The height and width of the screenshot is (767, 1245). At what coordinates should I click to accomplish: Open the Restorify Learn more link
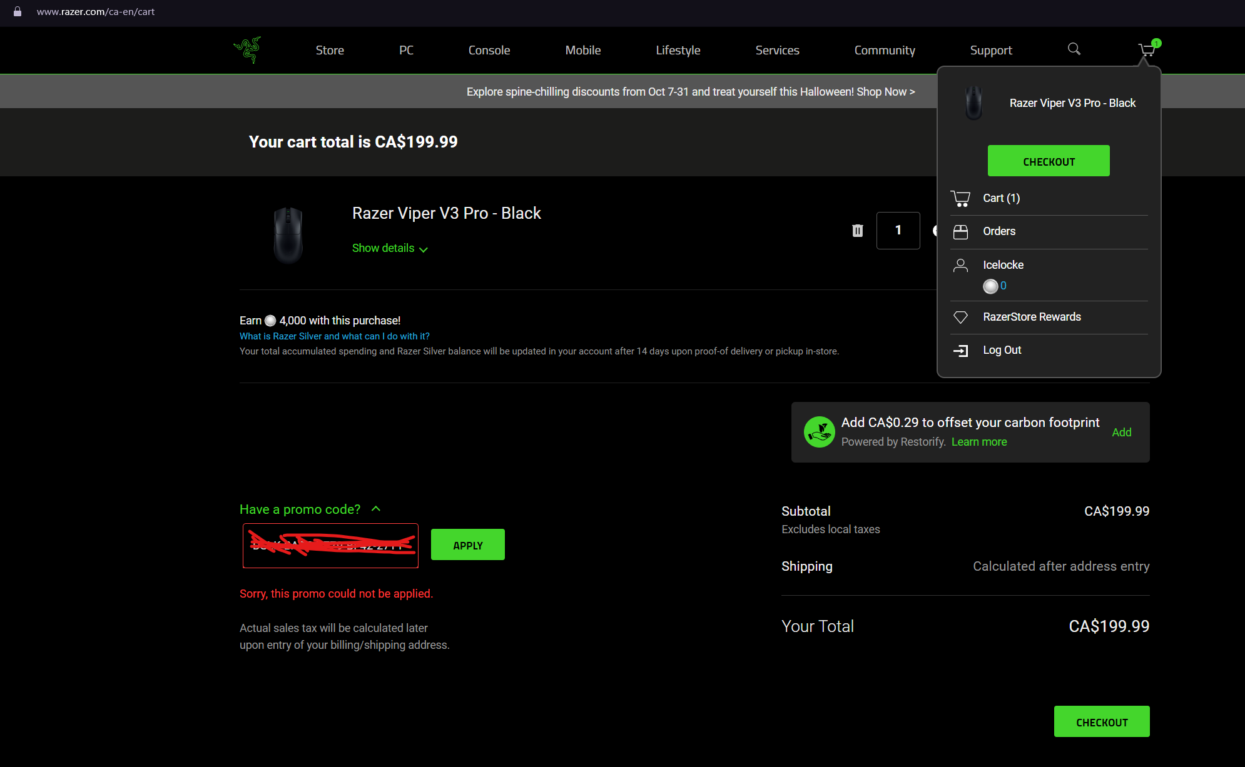click(x=979, y=442)
